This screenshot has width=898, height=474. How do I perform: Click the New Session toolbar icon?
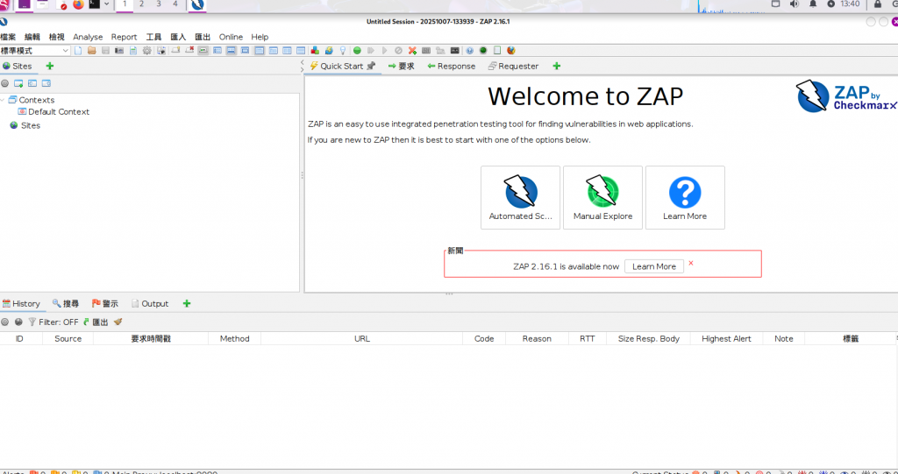(x=78, y=50)
